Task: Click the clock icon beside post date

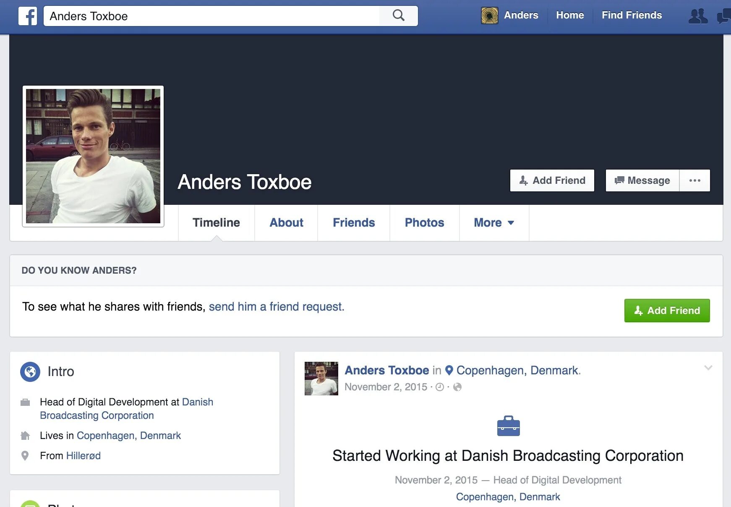Action: click(x=440, y=387)
